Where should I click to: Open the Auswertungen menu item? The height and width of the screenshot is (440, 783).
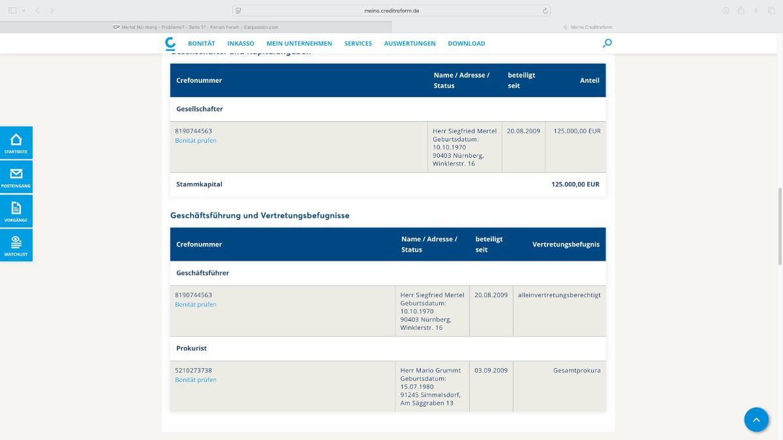click(410, 44)
